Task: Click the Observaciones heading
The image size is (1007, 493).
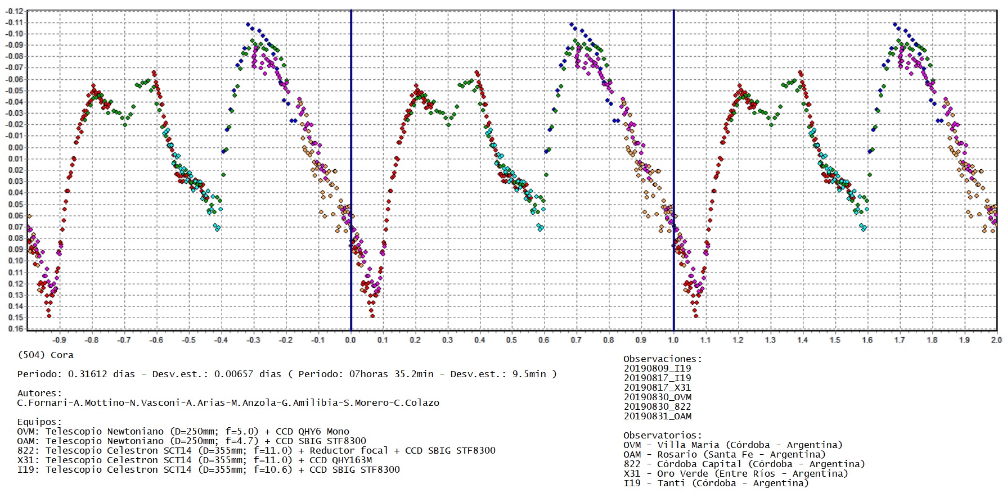Action: pos(663,359)
